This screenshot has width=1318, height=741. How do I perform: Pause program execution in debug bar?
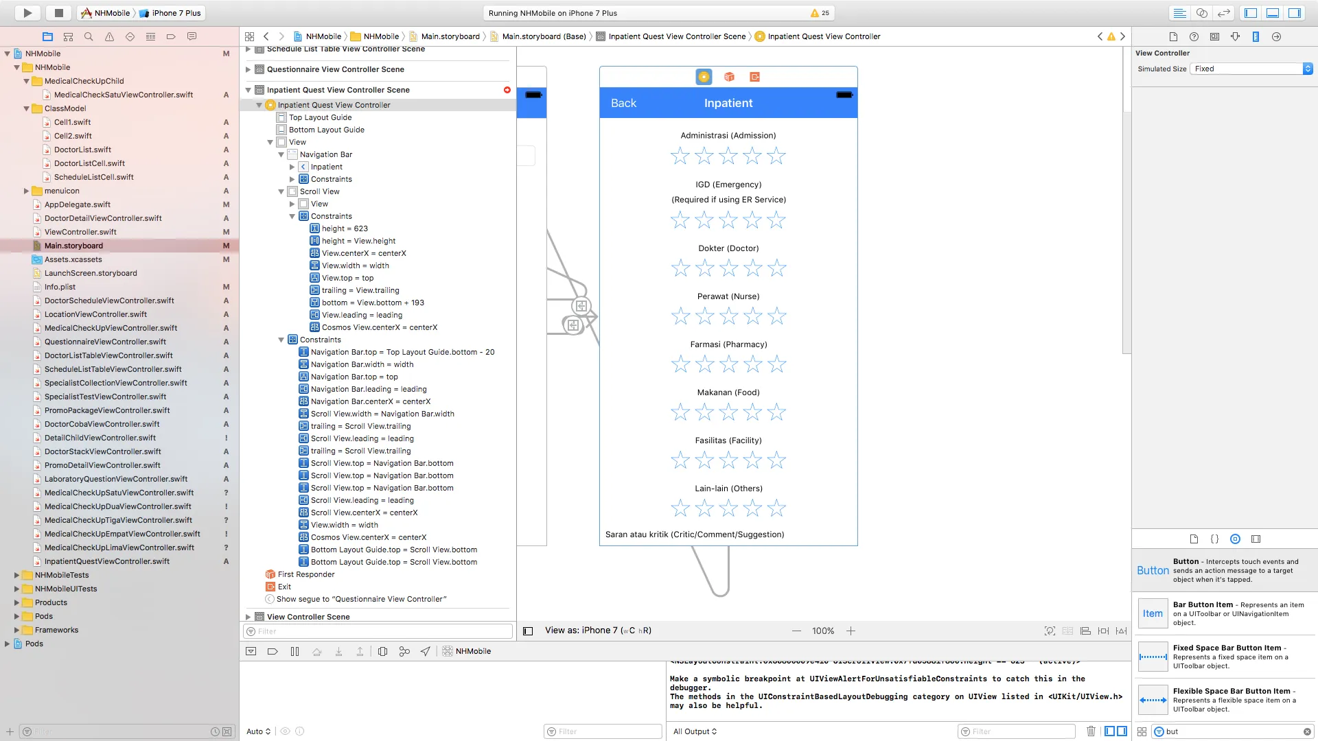tap(294, 651)
